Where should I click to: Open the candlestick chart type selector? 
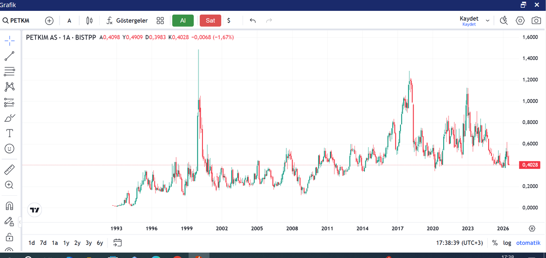pos(89,20)
